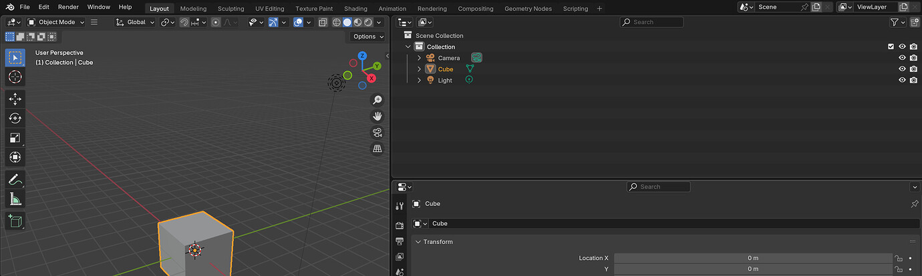Select the Scale tool
Image resolution: width=922 pixels, height=276 pixels.
[x=15, y=138]
